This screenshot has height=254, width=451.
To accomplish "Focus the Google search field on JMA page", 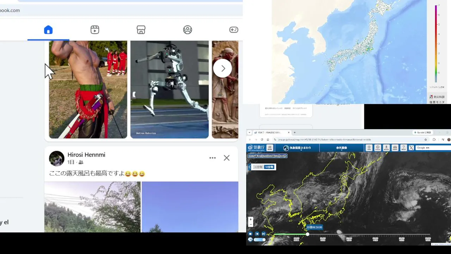I will coord(433,148).
